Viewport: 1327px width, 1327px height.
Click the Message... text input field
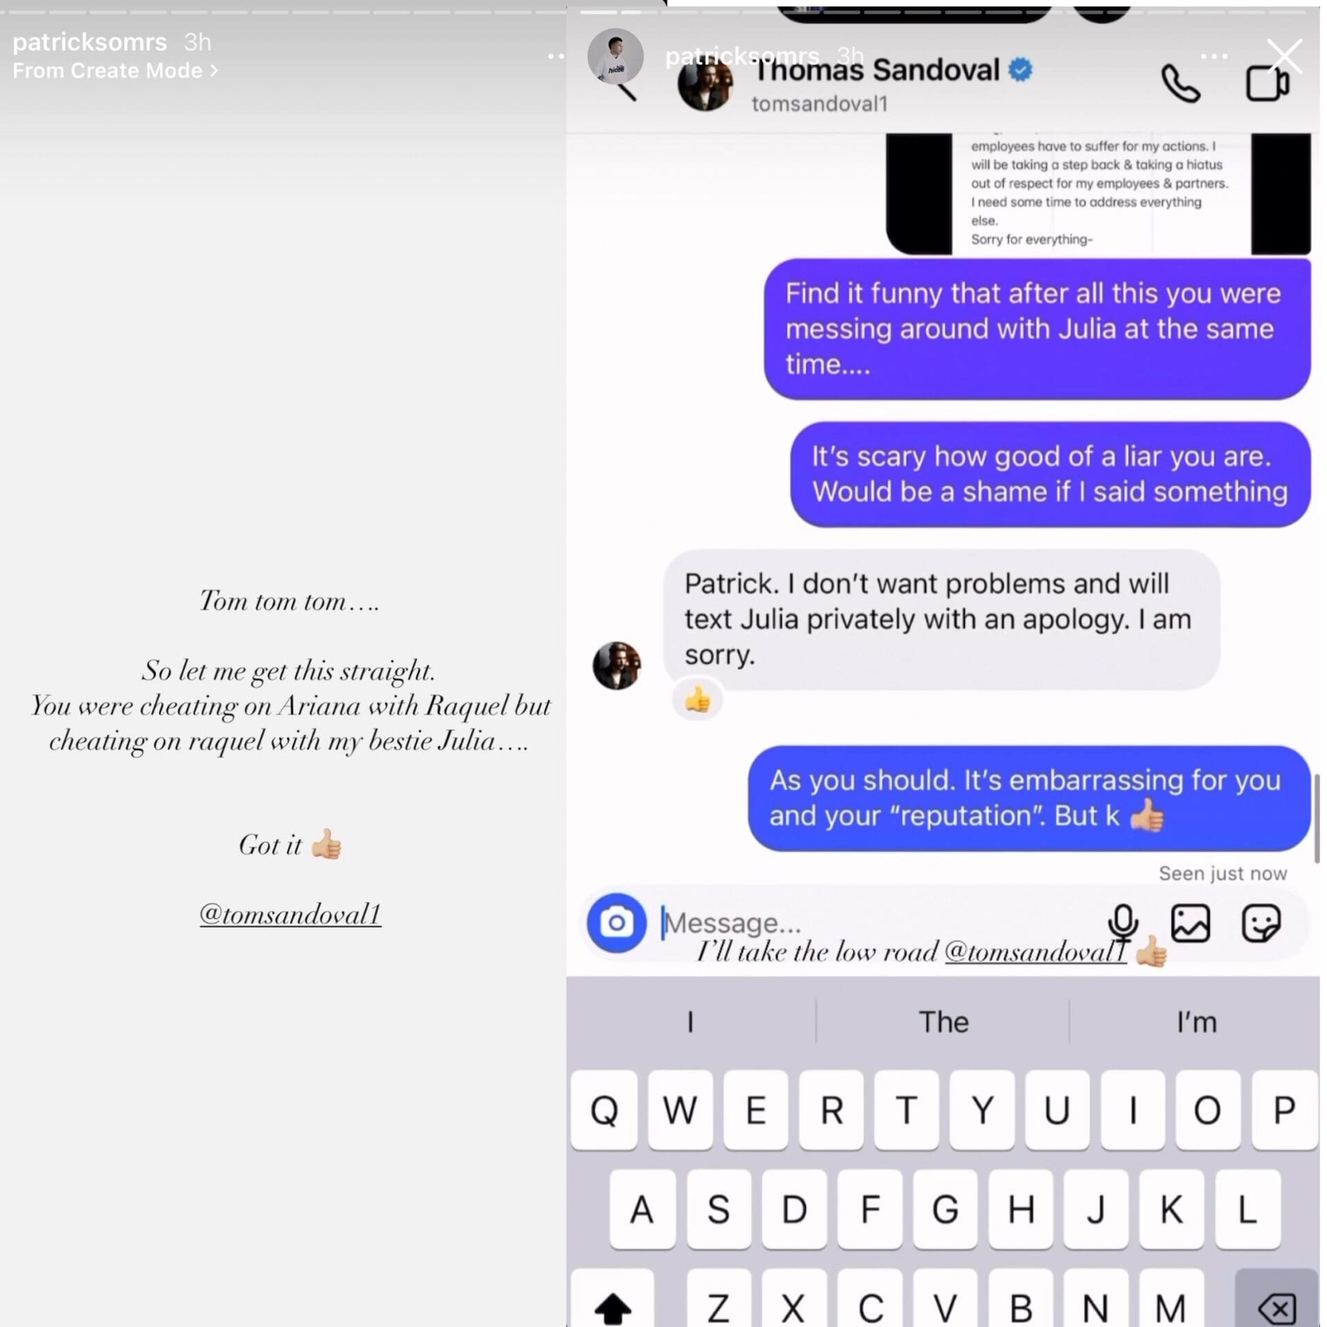click(x=878, y=923)
